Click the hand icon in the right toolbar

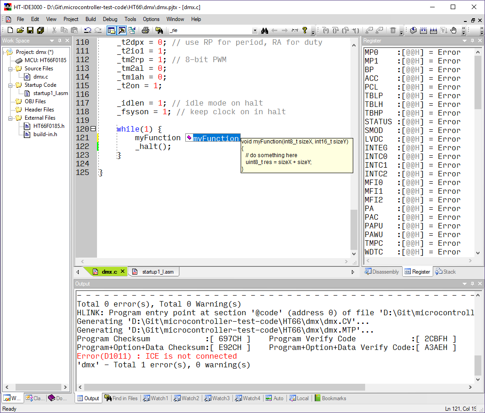click(x=453, y=31)
